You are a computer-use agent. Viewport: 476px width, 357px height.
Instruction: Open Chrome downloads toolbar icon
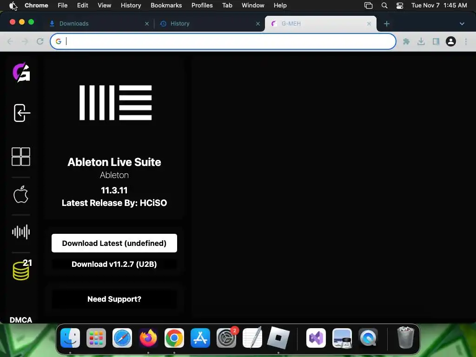pyautogui.click(x=421, y=41)
